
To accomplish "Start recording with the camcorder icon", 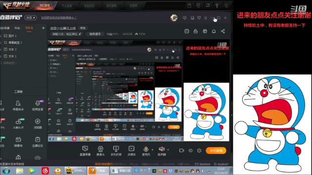I will tap(181, 151).
